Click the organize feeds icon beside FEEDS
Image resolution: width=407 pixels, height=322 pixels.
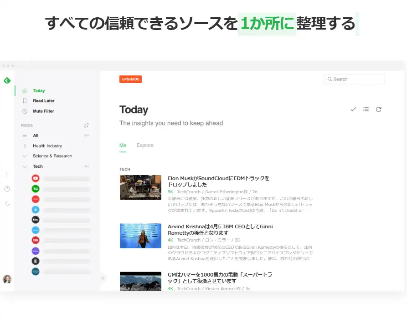[87, 126]
